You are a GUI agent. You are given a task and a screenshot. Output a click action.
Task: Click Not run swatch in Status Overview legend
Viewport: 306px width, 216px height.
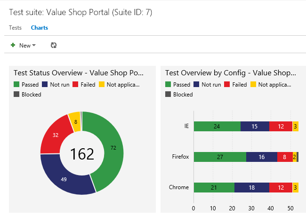click(x=45, y=85)
